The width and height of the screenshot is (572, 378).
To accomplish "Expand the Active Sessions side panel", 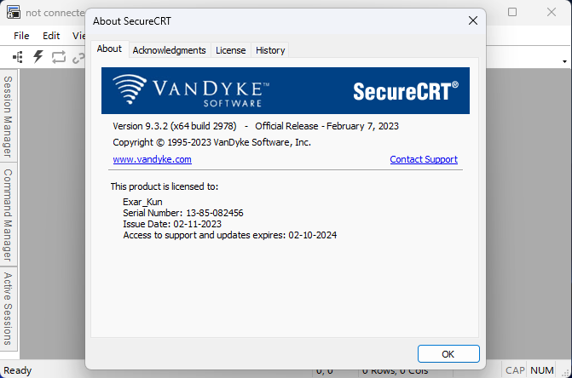I will click(8, 309).
